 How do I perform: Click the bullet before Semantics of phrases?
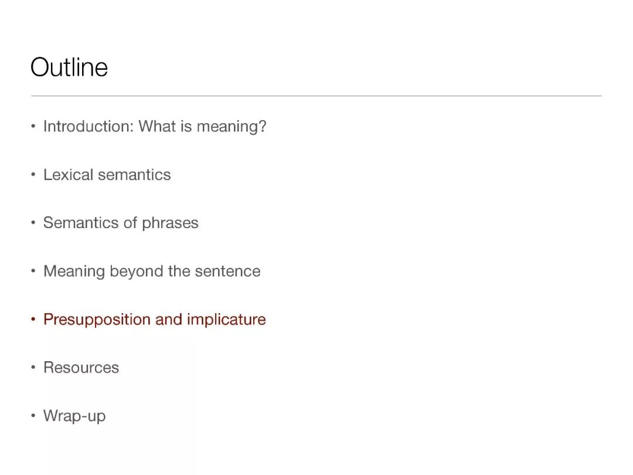(33, 223)
